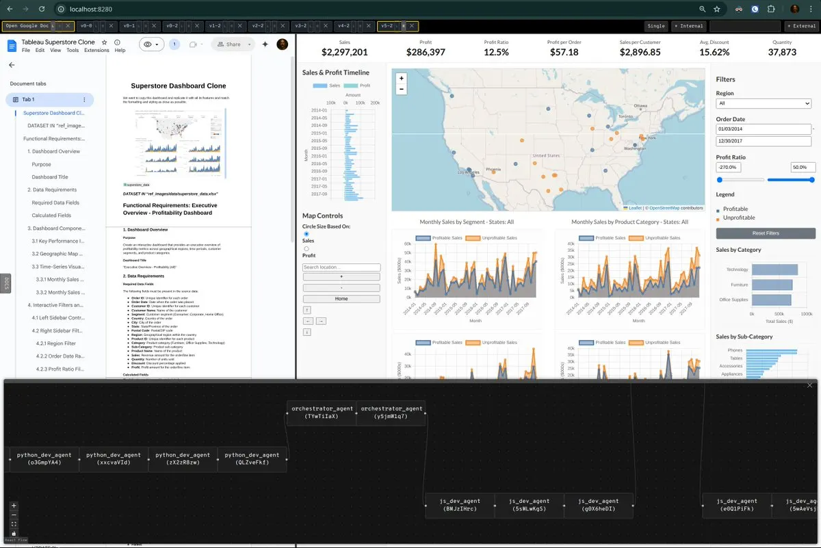Open the video call camera icon in Docs

[194, 44]
